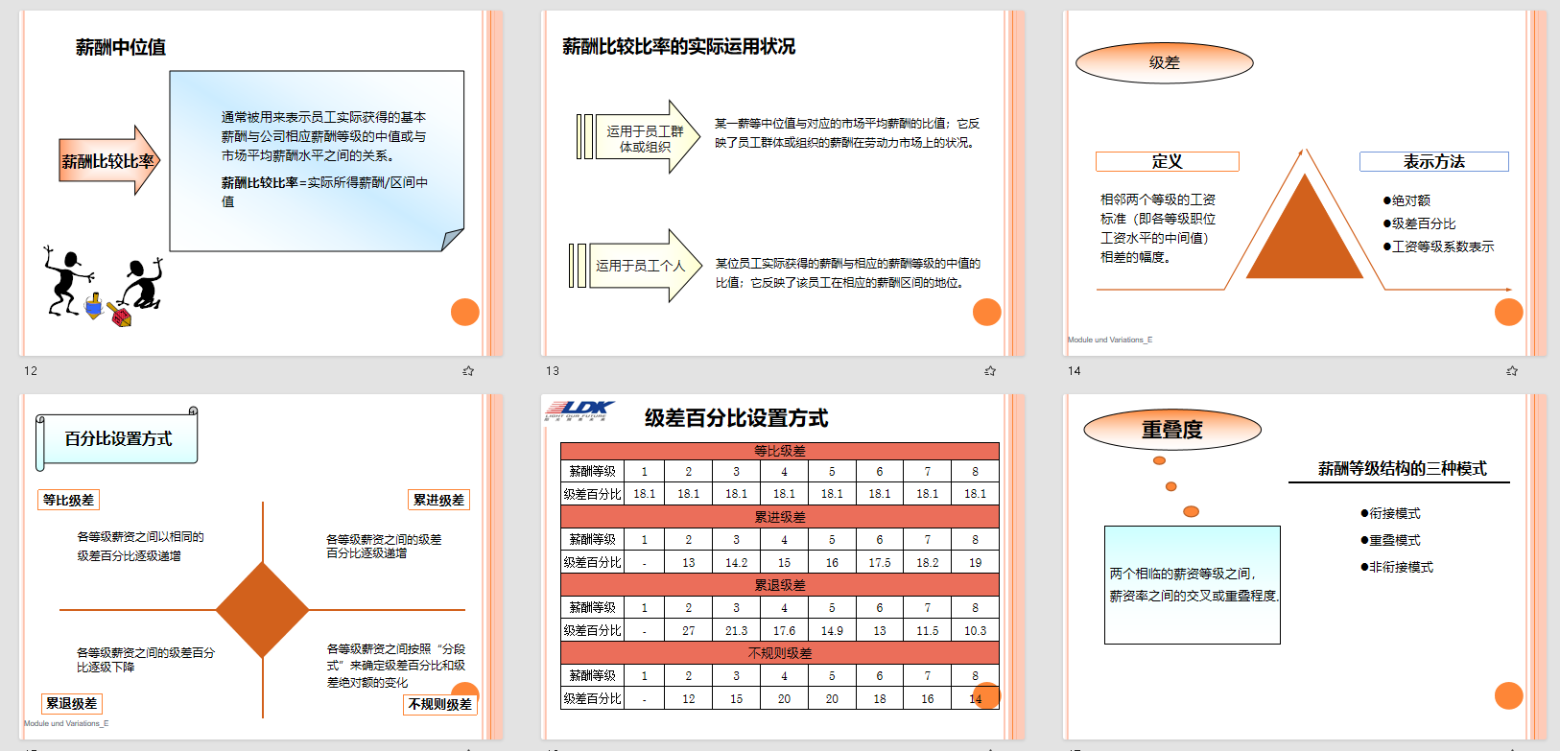This screenshot has width=1560, height=751.
Task: Click table cell with value 14.9
Action: [x=832, y=631]
